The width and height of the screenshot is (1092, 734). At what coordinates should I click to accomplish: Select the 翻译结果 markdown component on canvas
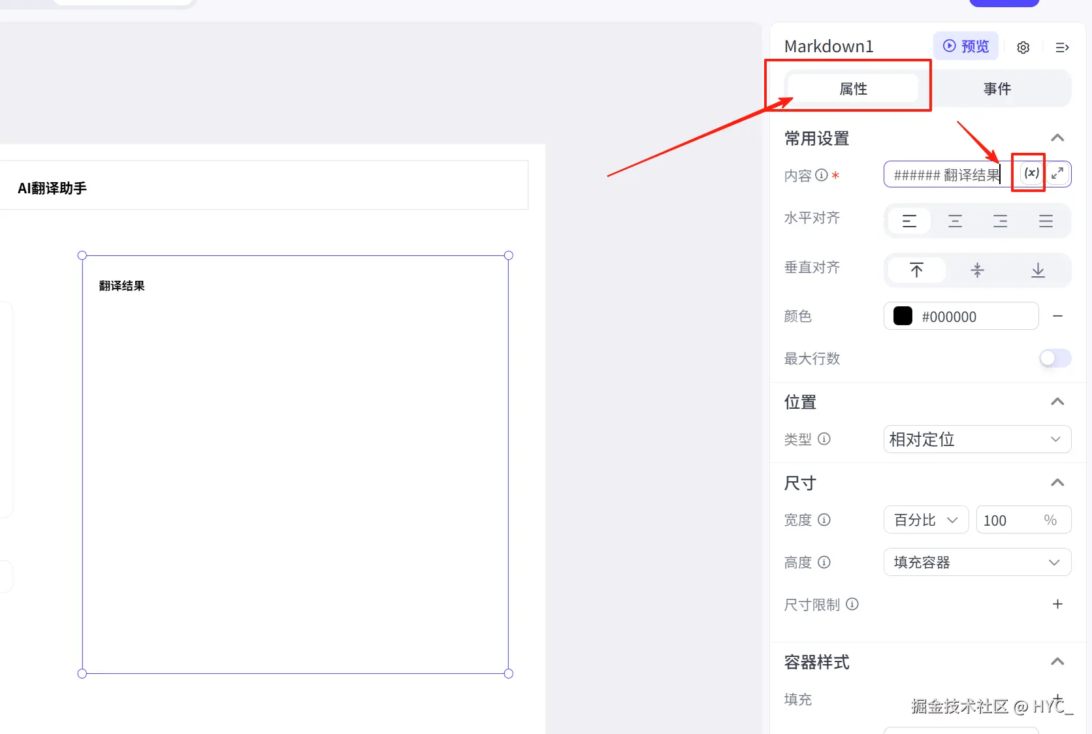(295, 464)
